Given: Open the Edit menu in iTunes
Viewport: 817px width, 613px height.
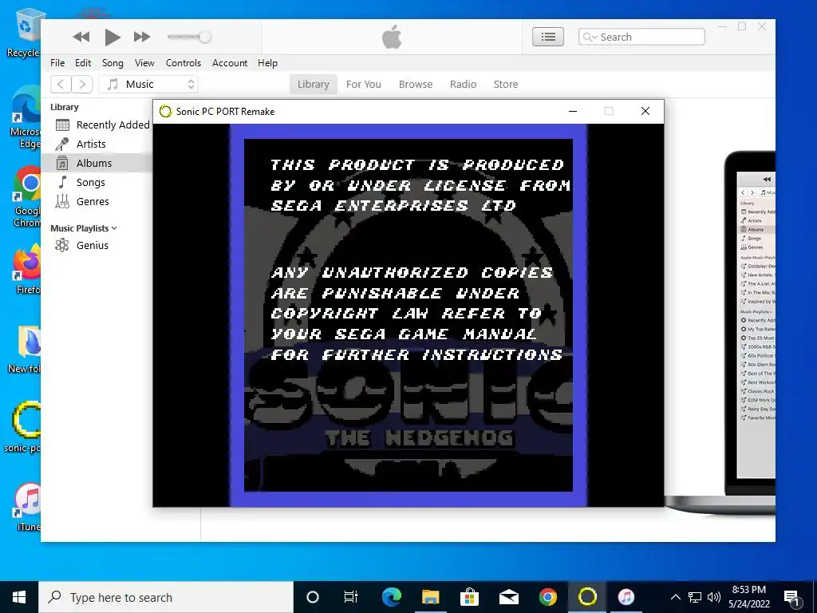Looking at the screenshot, I should point(83,63).
